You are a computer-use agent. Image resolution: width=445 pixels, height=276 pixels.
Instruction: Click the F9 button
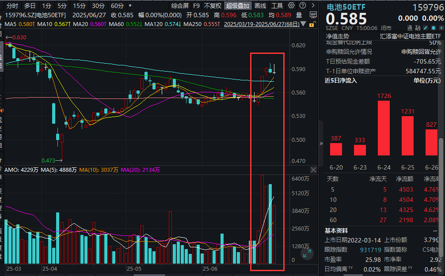click(196, 6)
